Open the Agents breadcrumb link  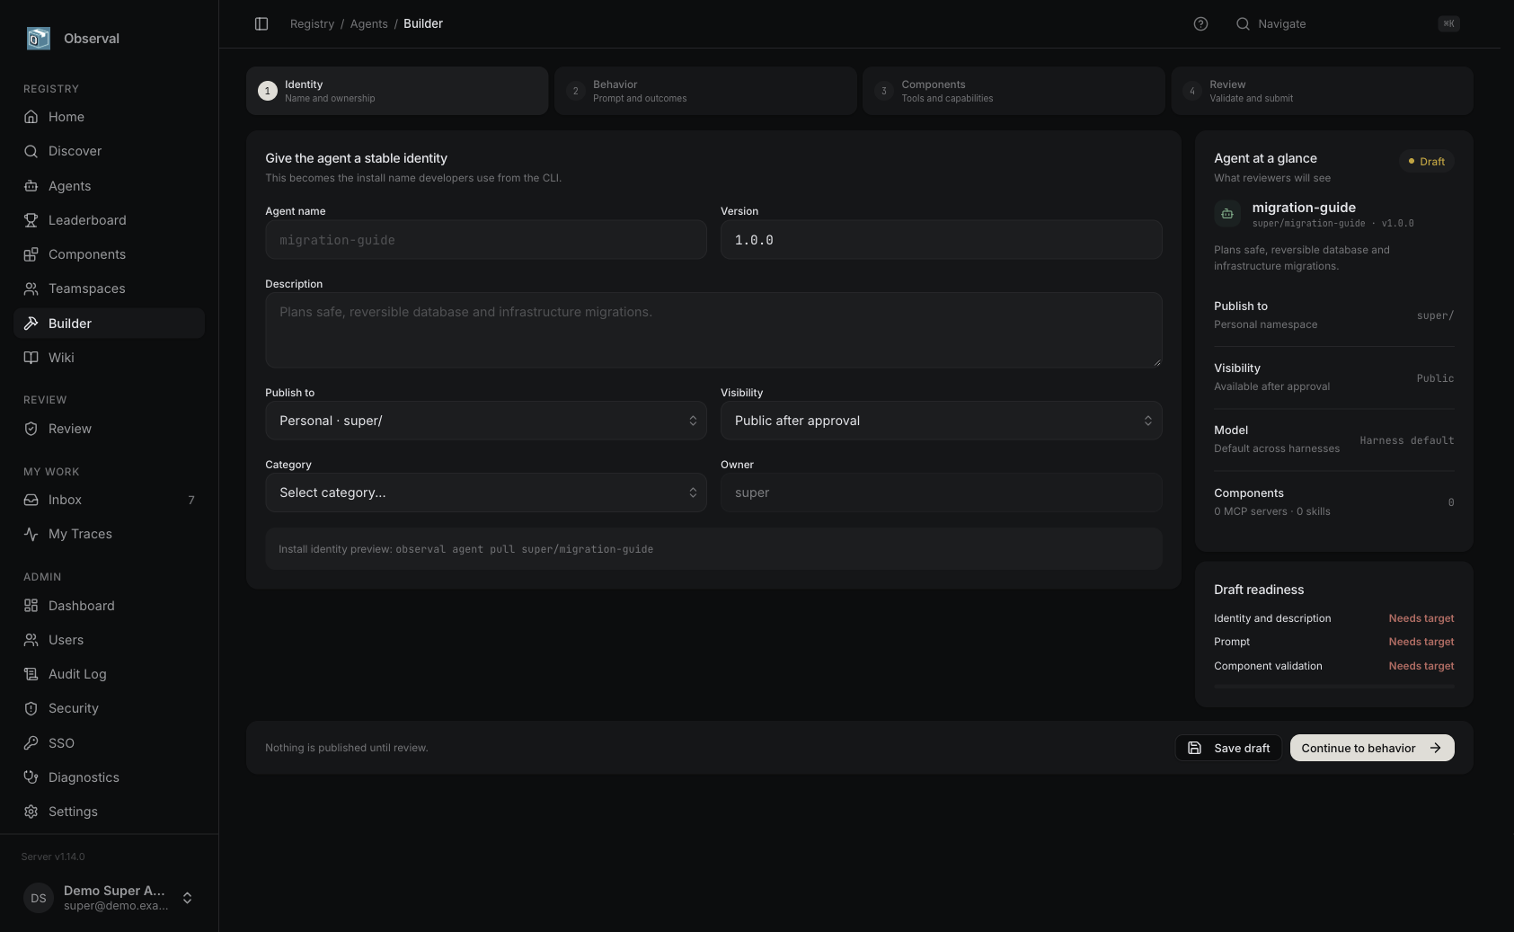click(369, 24)
